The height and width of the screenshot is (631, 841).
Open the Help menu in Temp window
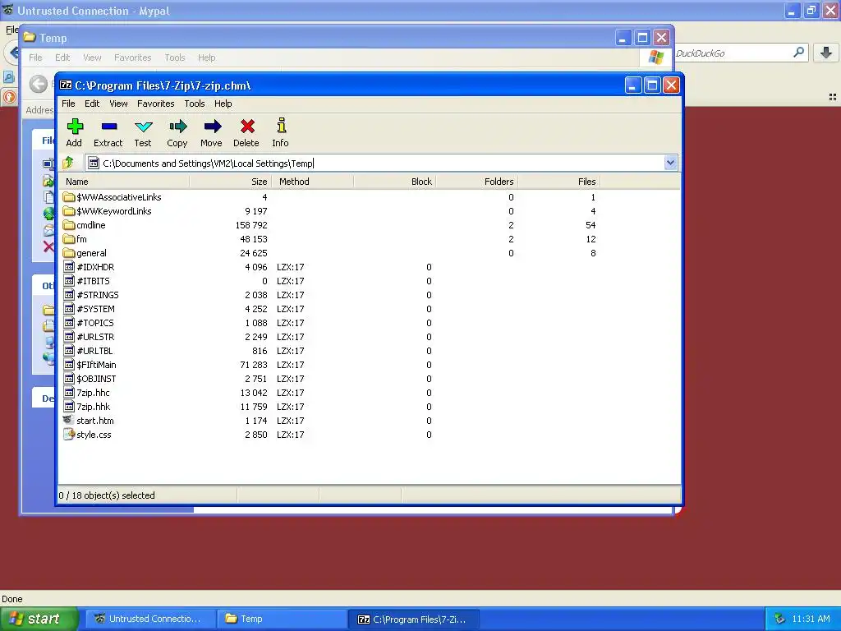click(x=206, y=58)
